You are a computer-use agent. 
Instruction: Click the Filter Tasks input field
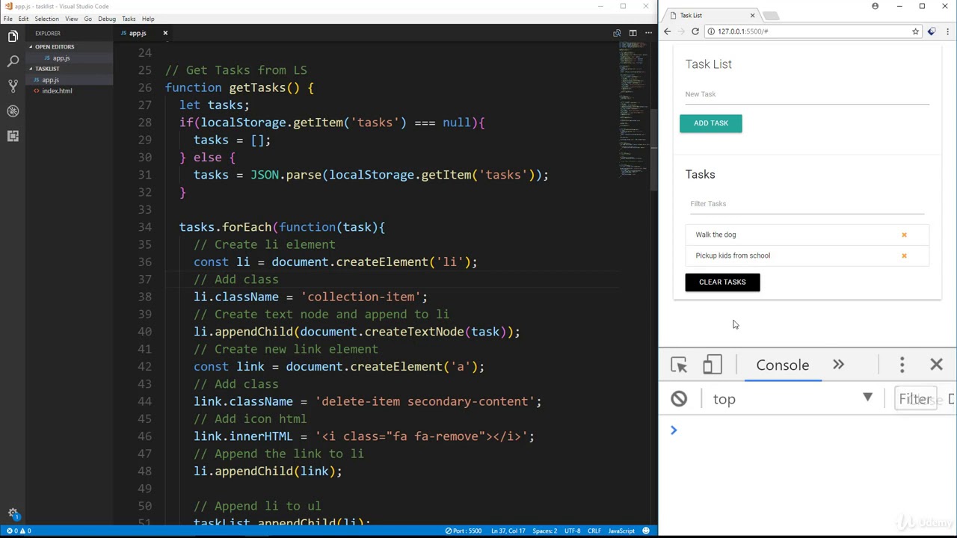(x=807, y=204)
